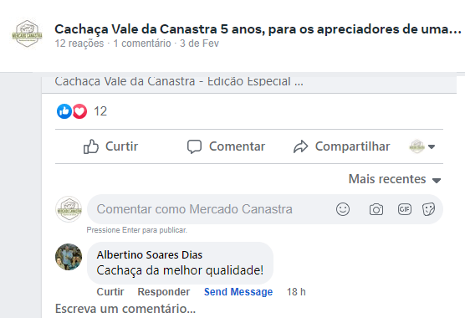Click the Mercado Canastra logo in header

pyautogui.click(x=27, y=33)
